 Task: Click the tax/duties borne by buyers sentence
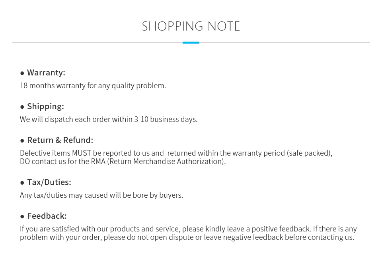(101, 195)
